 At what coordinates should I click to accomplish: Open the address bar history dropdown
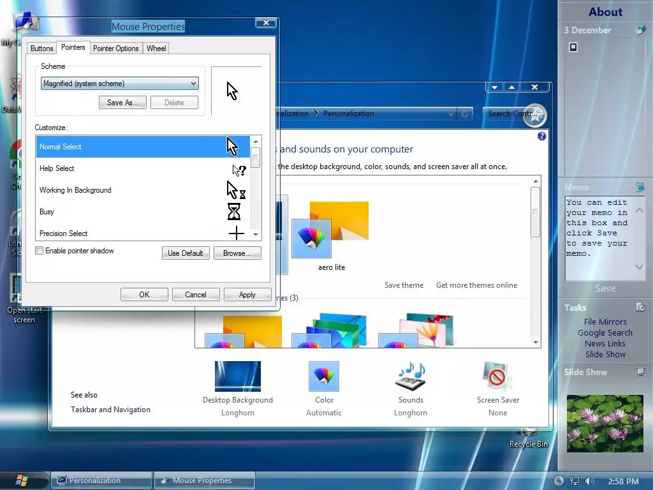451,114
